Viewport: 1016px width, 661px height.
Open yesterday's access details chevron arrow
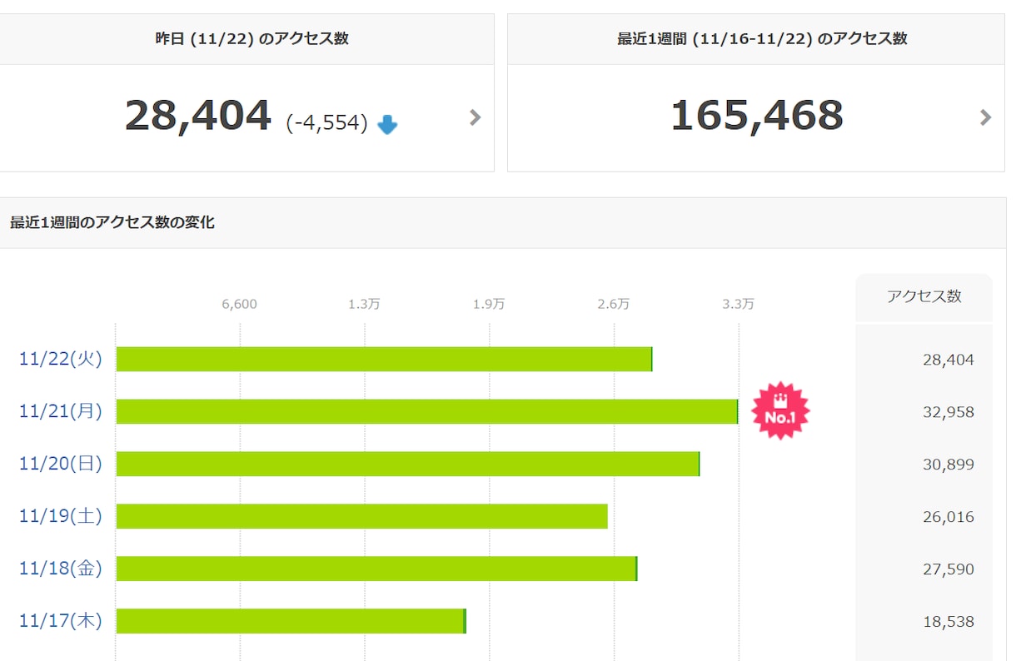(x=475, y=117)
